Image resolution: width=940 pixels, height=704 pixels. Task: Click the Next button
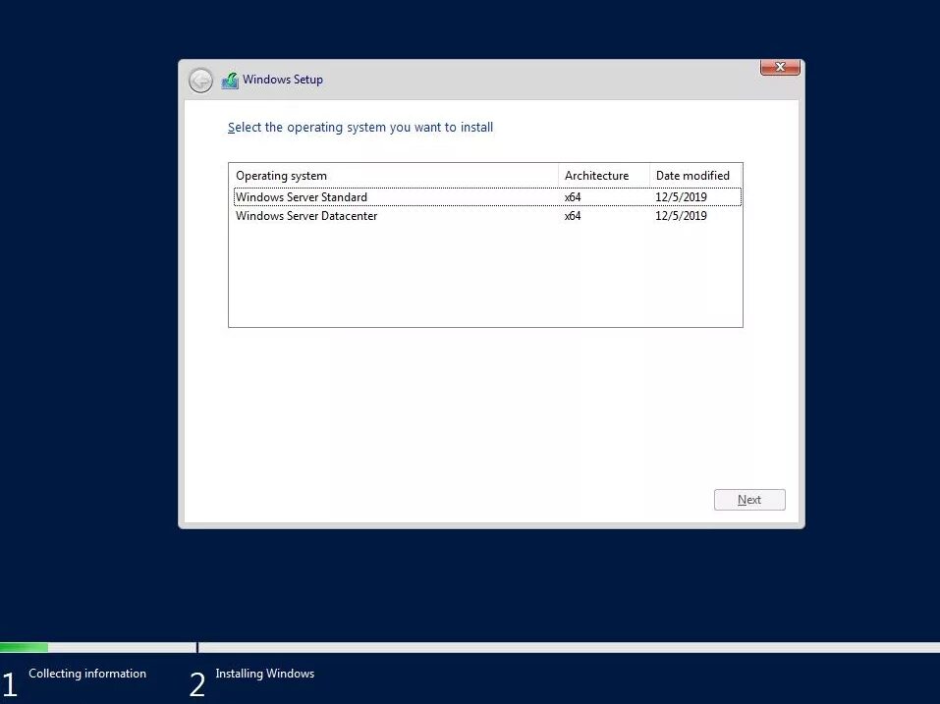[749, 500]
